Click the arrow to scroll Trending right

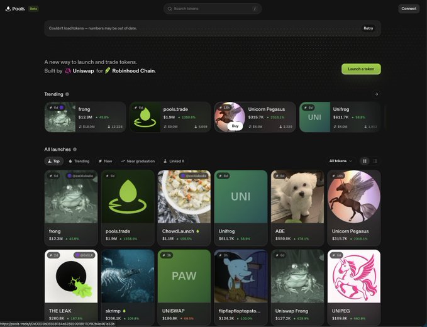[x=376, y=94]
